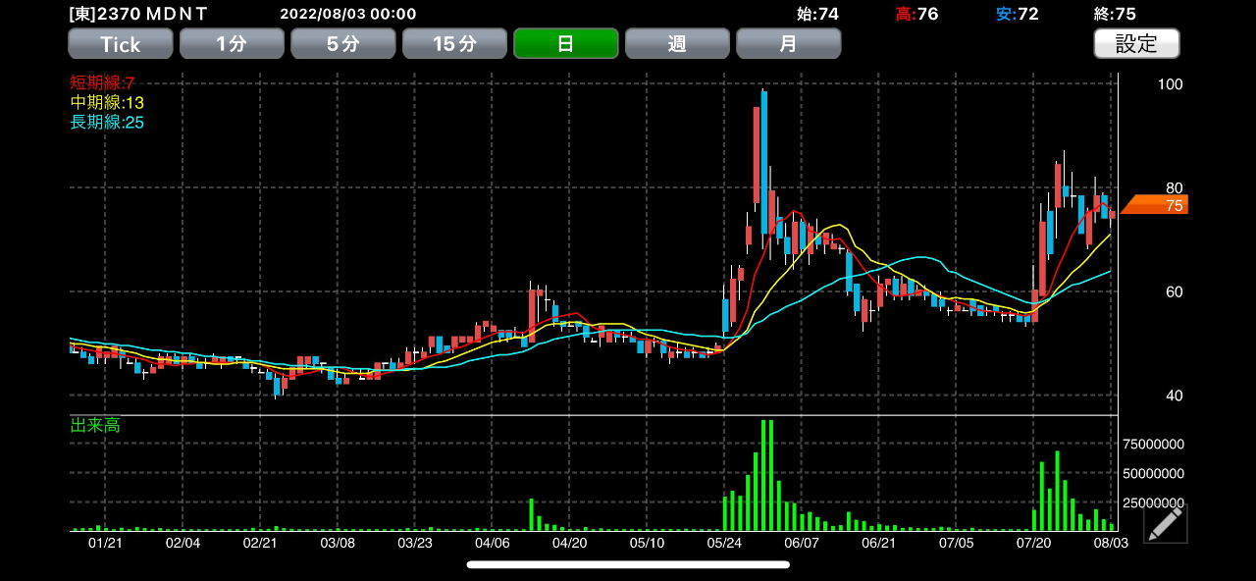Click the 08/03 date axis label
This screenshot has height=581, width=1256.
point(1111,543)
